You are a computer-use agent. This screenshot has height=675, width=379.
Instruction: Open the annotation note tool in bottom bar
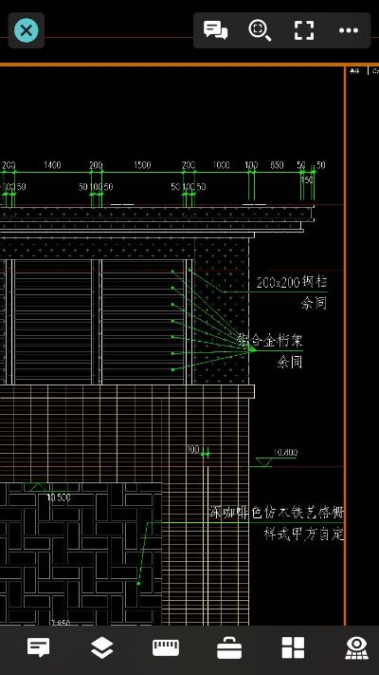(39, 647)
